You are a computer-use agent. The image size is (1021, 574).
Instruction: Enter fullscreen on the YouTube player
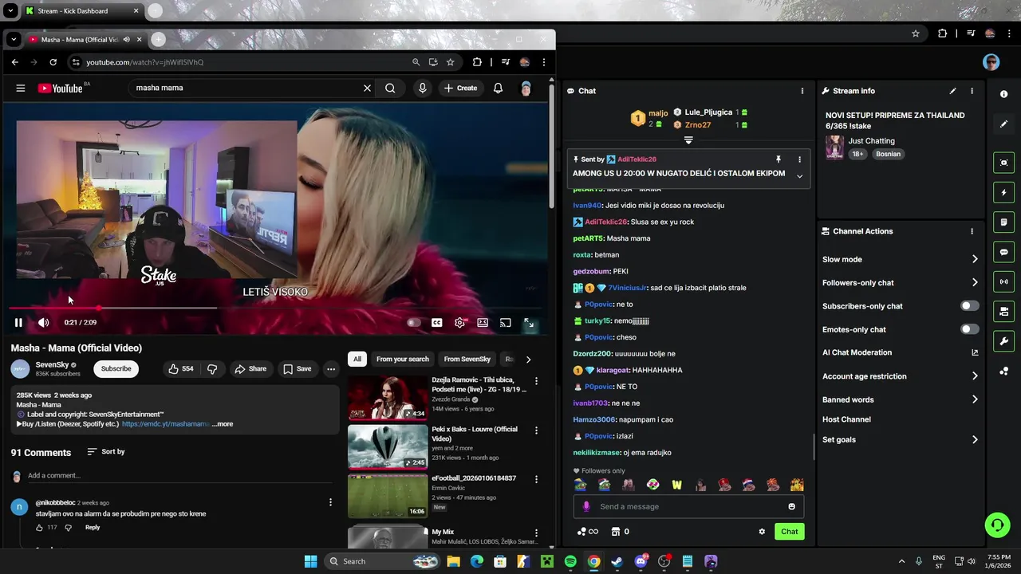tap(528, 323)
